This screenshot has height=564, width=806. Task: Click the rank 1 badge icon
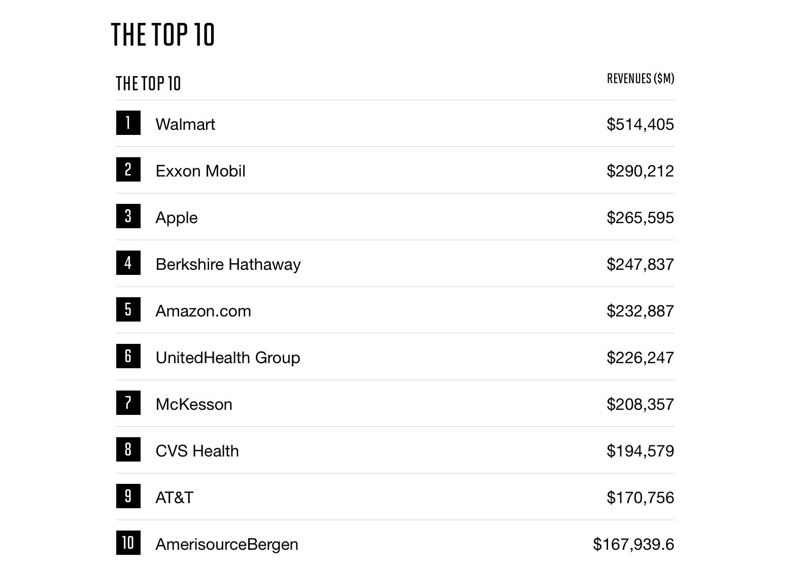point(128,123)
